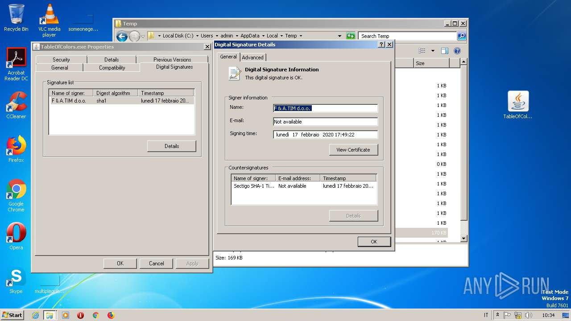
Task: Expand Users breadcrumb arrow
Action: [217, 36]
